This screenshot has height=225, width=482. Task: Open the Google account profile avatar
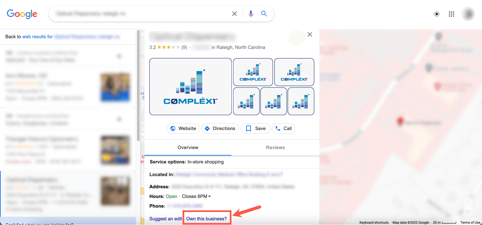[468, 14]
